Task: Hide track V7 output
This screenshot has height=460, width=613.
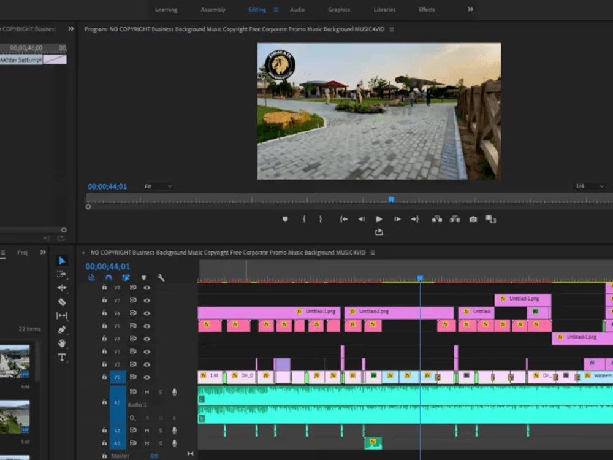Action: click(x=147, y=301)
